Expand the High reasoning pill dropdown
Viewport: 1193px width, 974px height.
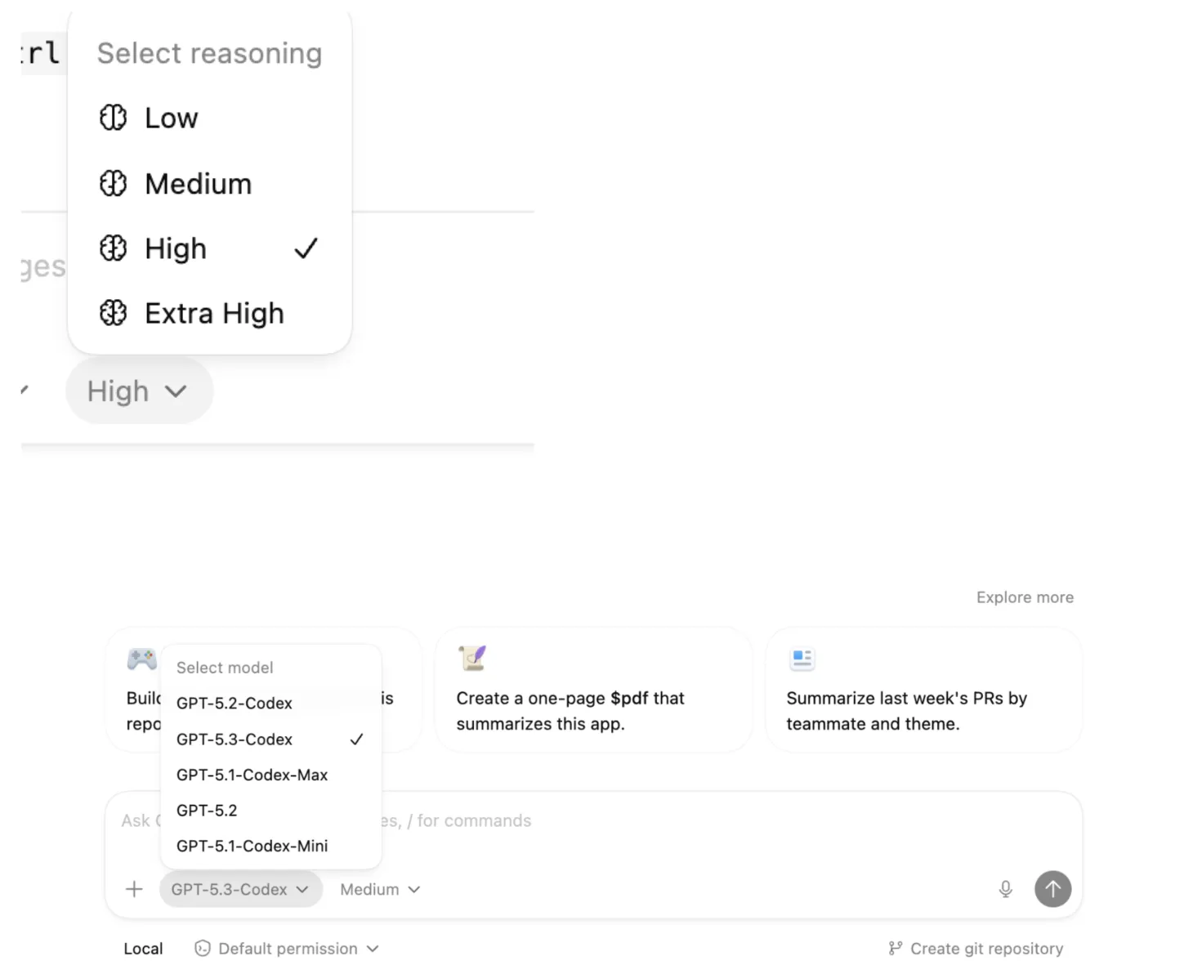pyautogui.click(x=138, y=391)
